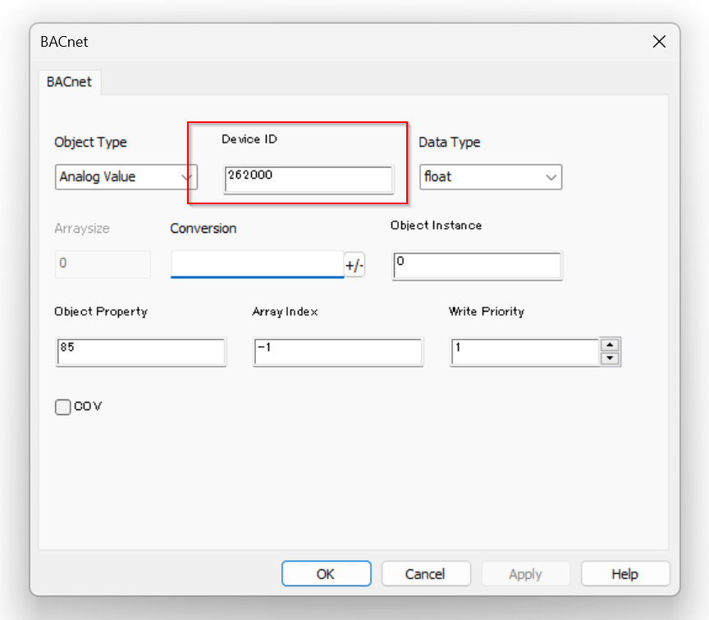
Task: Click the Cancel button
Action: click(x=426, y=574)
